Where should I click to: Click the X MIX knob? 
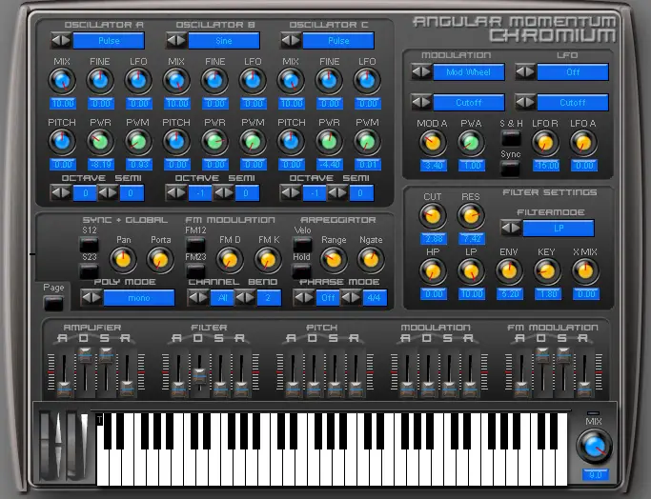[x=585, y=271]
